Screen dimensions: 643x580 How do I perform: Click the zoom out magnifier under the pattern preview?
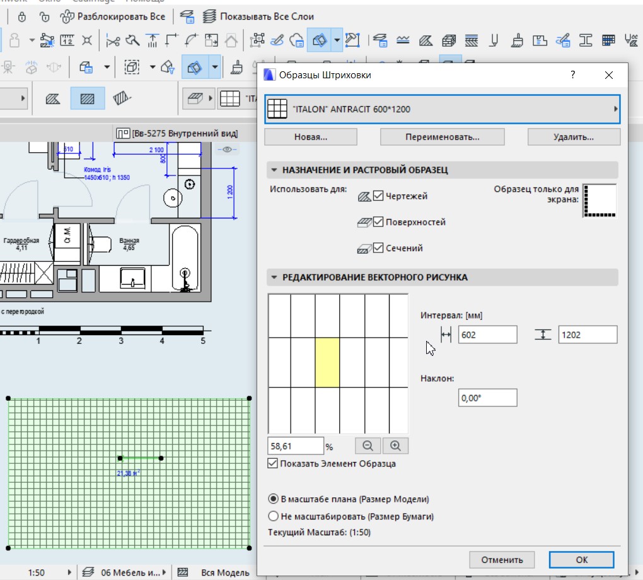click(x=368, y=446)
